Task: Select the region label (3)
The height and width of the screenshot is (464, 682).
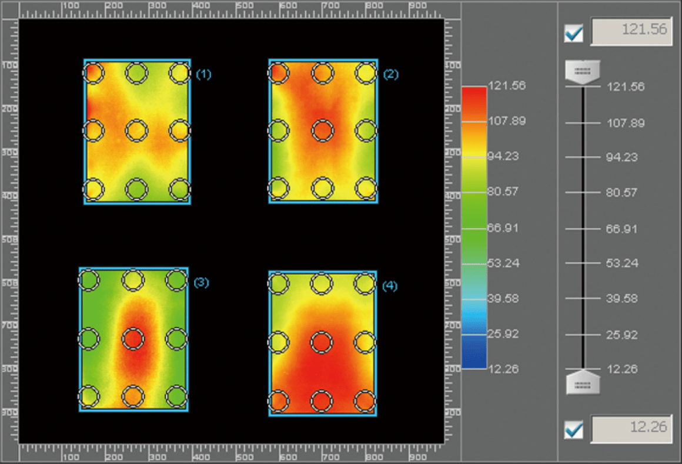Action: [x=201, y=283]
